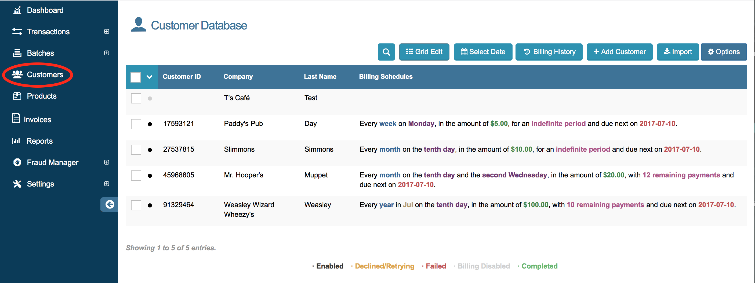Expand the Settings submenu plus icon
Screen dimensions: 755x283
107,184
